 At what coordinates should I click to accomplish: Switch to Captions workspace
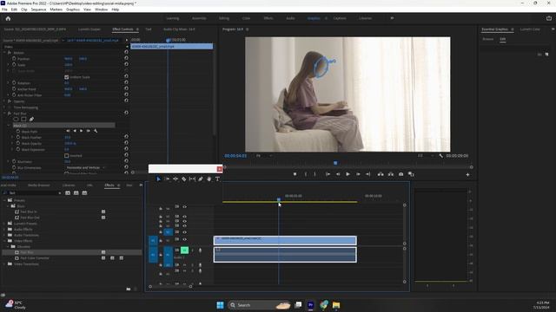(340, 18)
